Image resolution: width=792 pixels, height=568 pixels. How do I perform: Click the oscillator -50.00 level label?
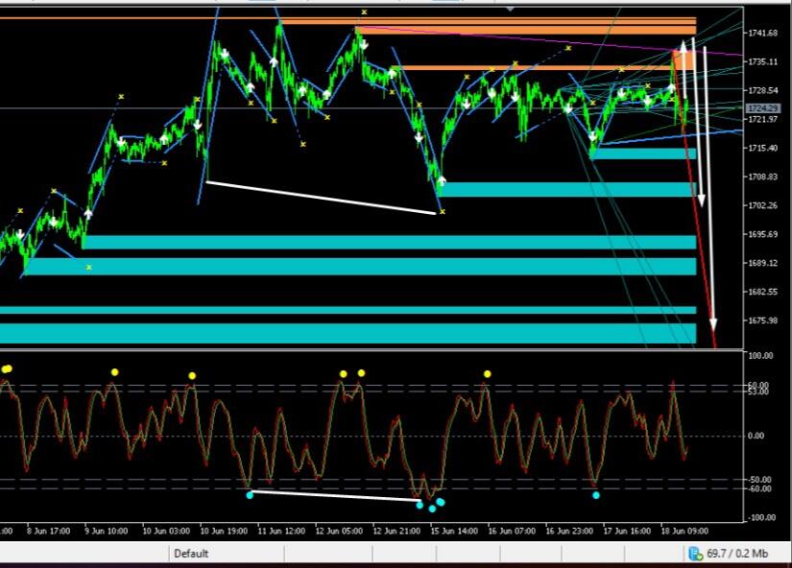(x=759, y=480)
